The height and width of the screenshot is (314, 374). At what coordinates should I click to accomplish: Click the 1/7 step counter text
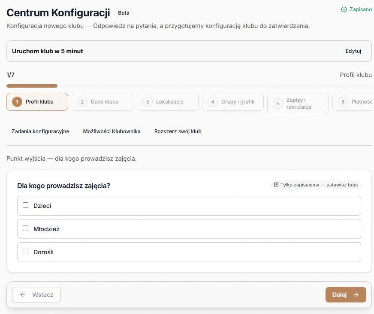pos(10,75)
